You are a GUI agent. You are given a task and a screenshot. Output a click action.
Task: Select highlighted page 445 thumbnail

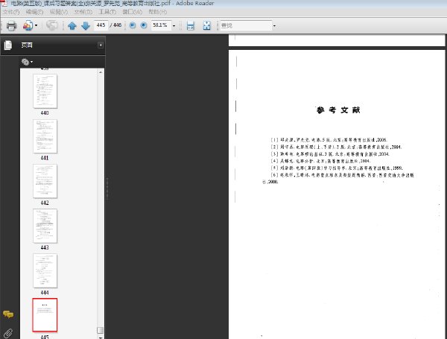(x=45, y=315)
